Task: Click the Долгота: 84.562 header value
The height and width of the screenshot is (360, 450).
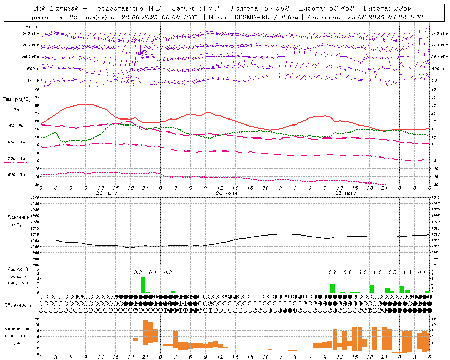Action: [x=260, y=8]
